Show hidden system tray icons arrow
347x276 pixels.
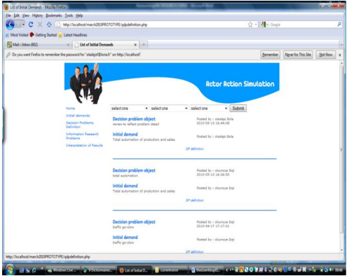click(226, 270)
